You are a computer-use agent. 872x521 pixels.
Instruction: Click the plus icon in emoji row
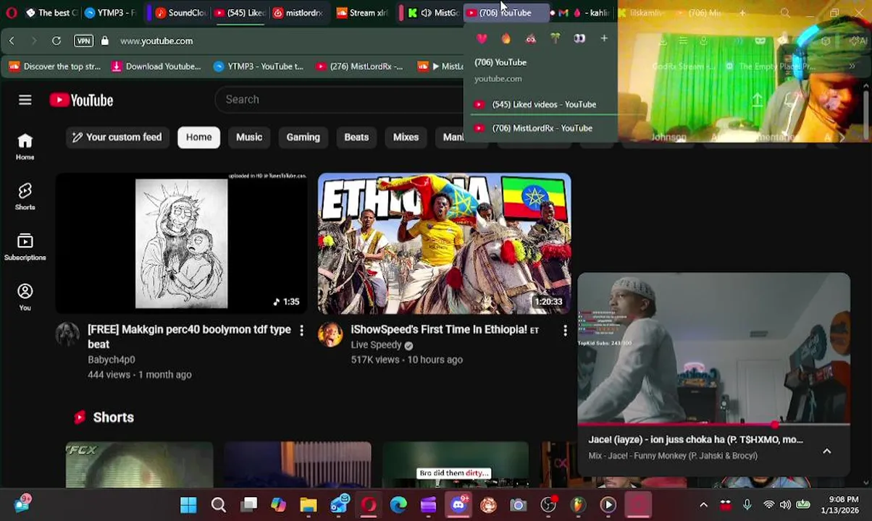coord(604,38)
